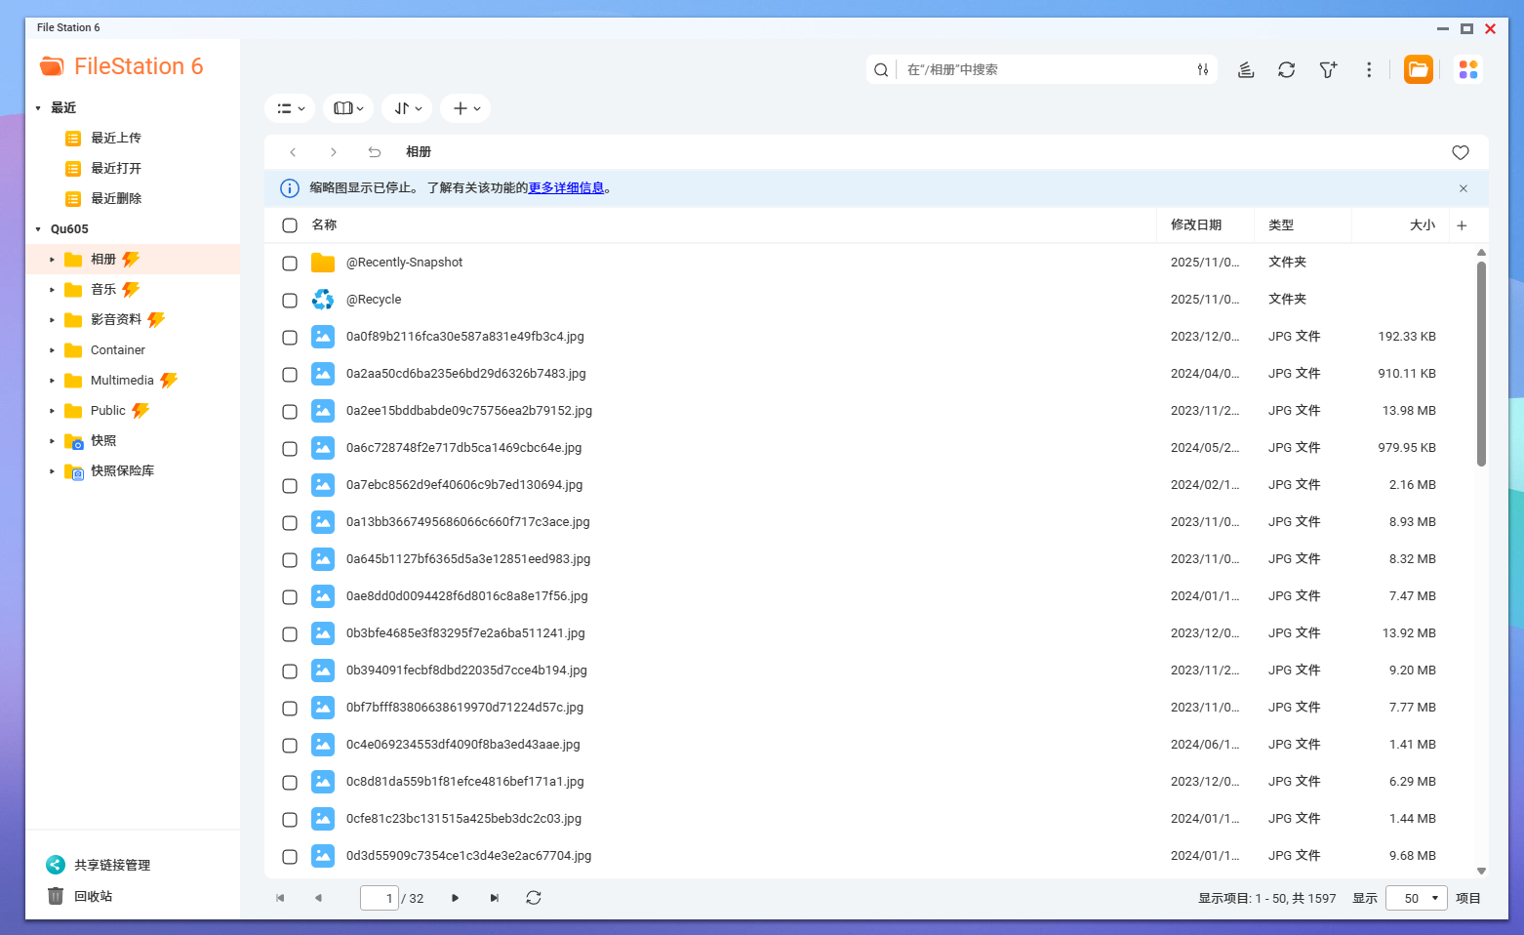Check the box for 0a2ee15bddbabde09c75756ea2b79152.jpg
Screen dimensions: 1524x935
click(290, 412)
